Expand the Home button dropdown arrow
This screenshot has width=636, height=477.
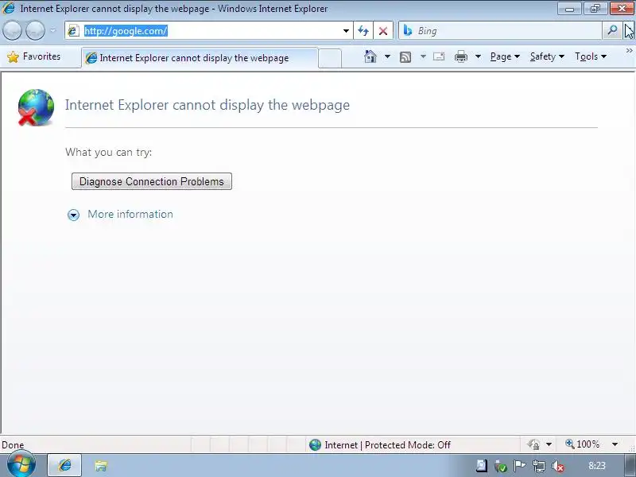pyautogui.click(x=387, y=56)
